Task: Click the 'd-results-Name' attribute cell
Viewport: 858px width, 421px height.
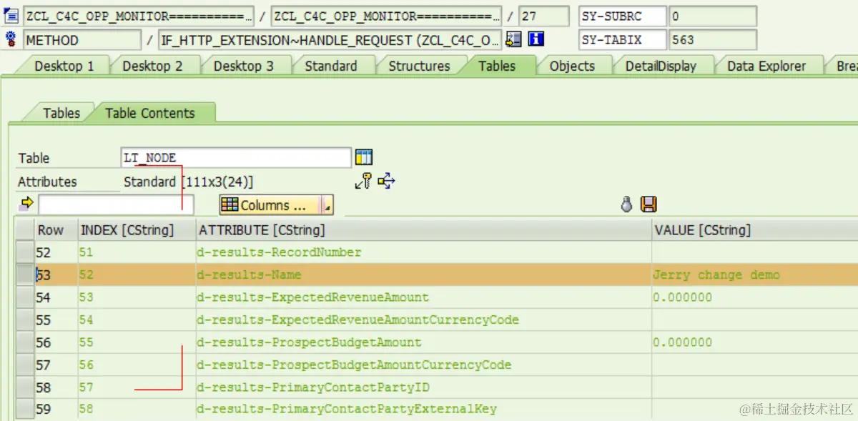Action: coord(423,274)
